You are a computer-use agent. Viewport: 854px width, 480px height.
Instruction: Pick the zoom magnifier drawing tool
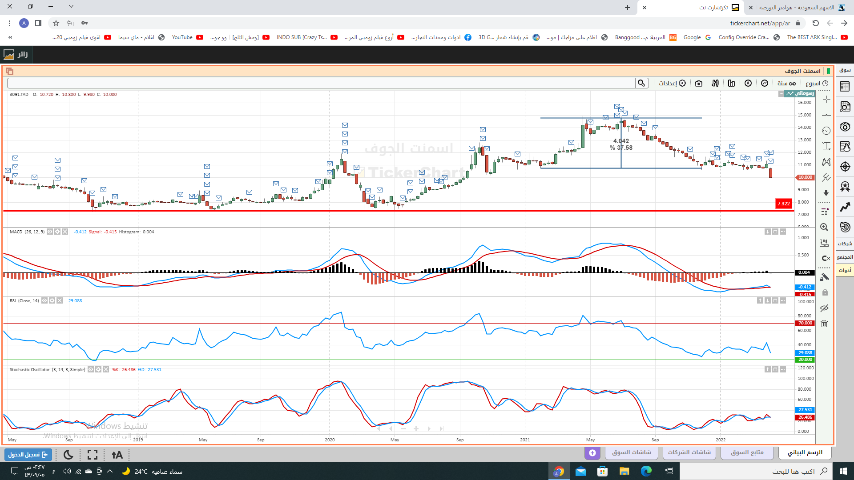[824, 227]
